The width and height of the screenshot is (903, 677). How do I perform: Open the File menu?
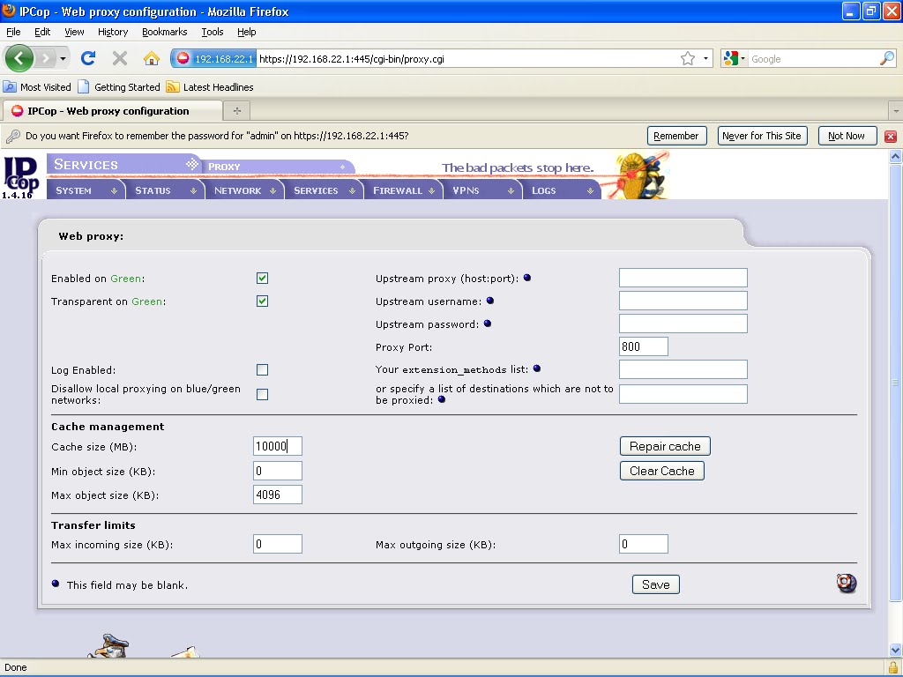coord(13,32)
